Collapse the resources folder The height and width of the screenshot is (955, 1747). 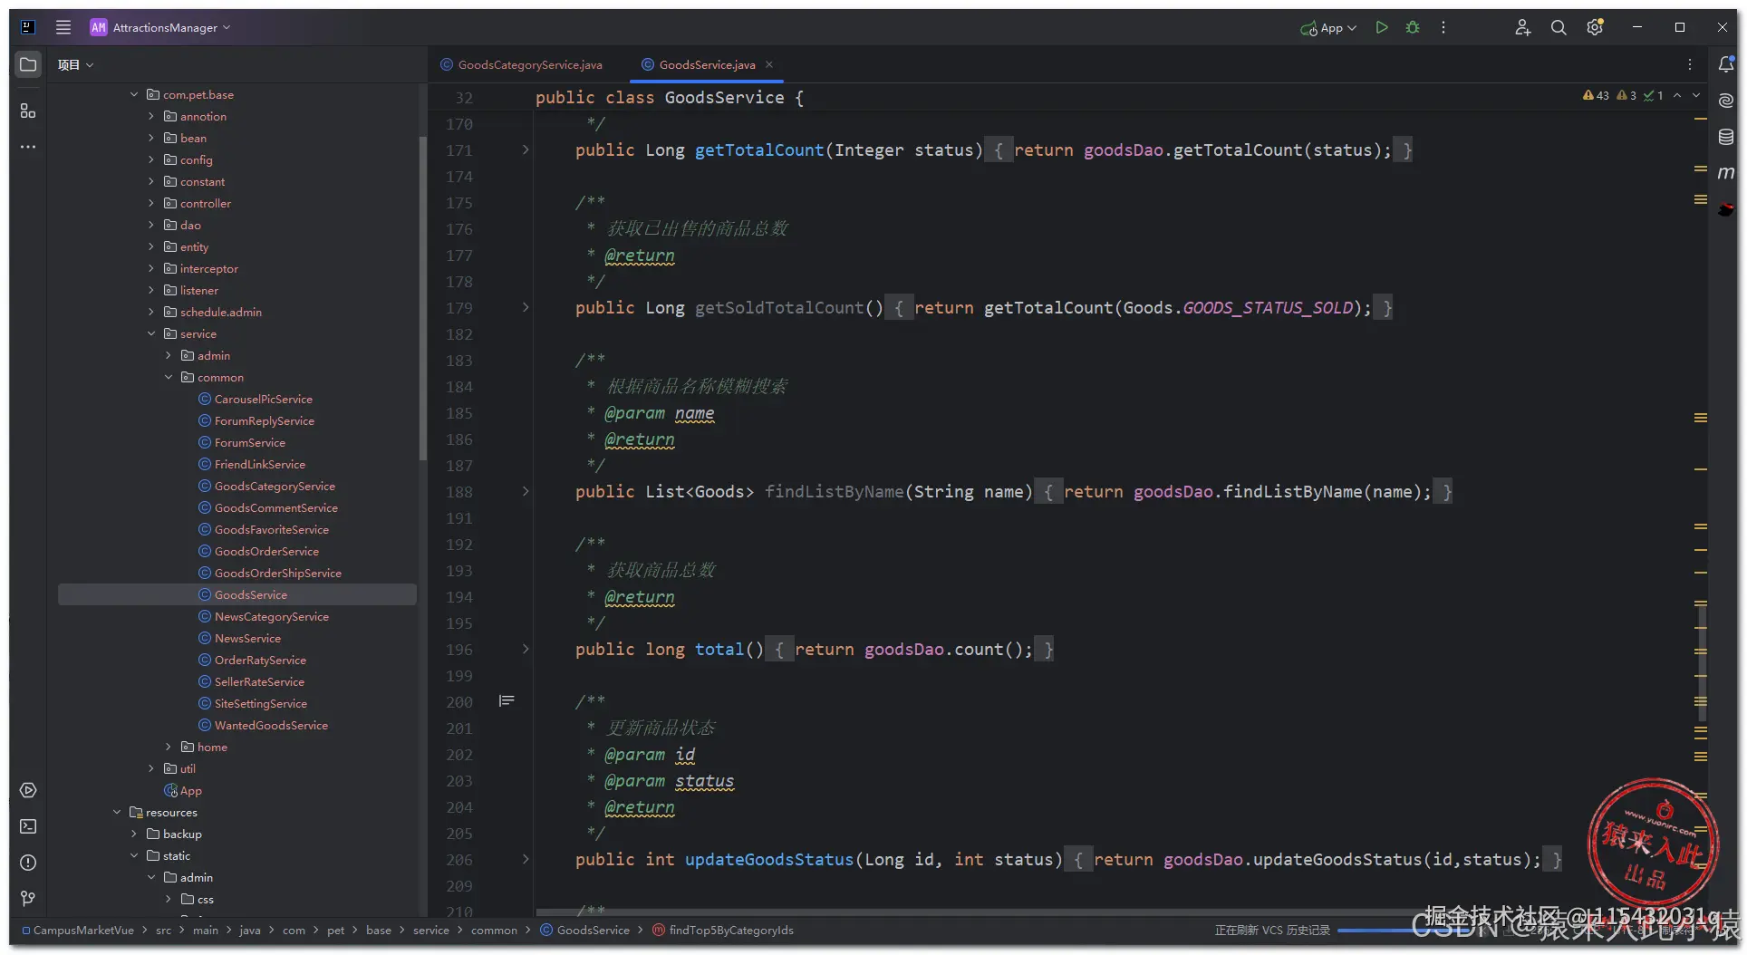pos(117,812)
